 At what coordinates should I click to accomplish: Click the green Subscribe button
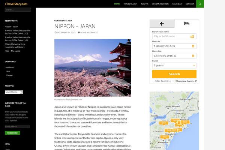[x=12, y=133]
